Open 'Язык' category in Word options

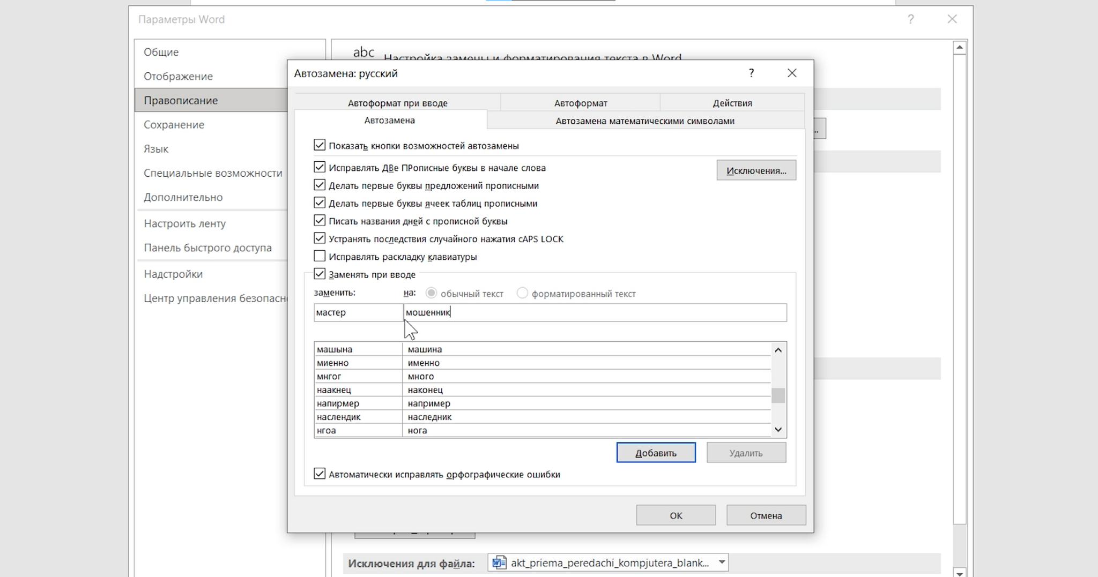tap(211, 148)
